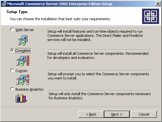This screenshot has height=122, width=162.
Task: Go back with the Back button
Action: [x=91, y=114]
